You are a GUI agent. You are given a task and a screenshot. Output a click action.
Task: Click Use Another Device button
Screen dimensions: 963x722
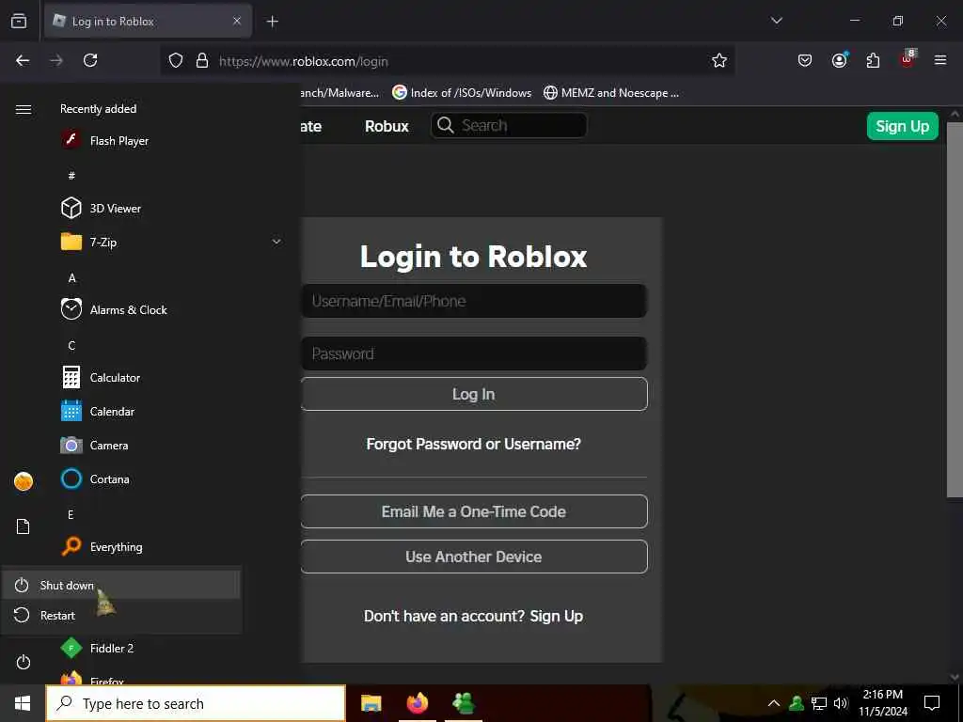pos(474,557)
